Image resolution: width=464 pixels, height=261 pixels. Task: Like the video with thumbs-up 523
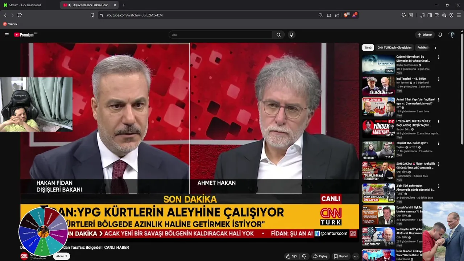(291, 256)
